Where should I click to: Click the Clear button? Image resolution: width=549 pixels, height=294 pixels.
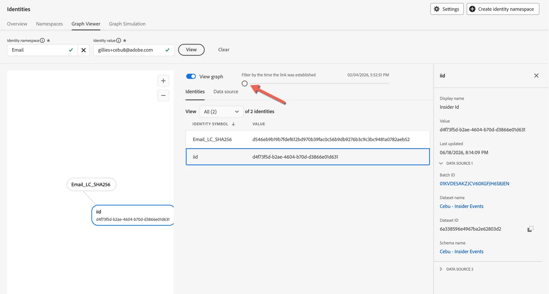point(224,50)
